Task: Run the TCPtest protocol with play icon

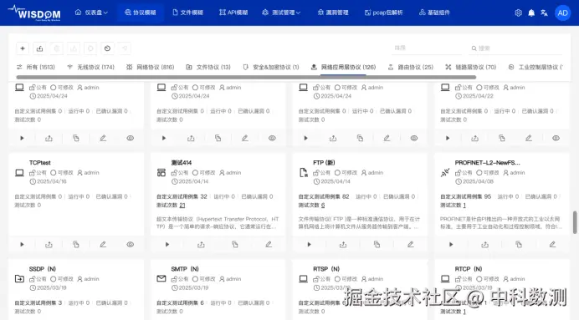Action: click(x=22, y=245)
